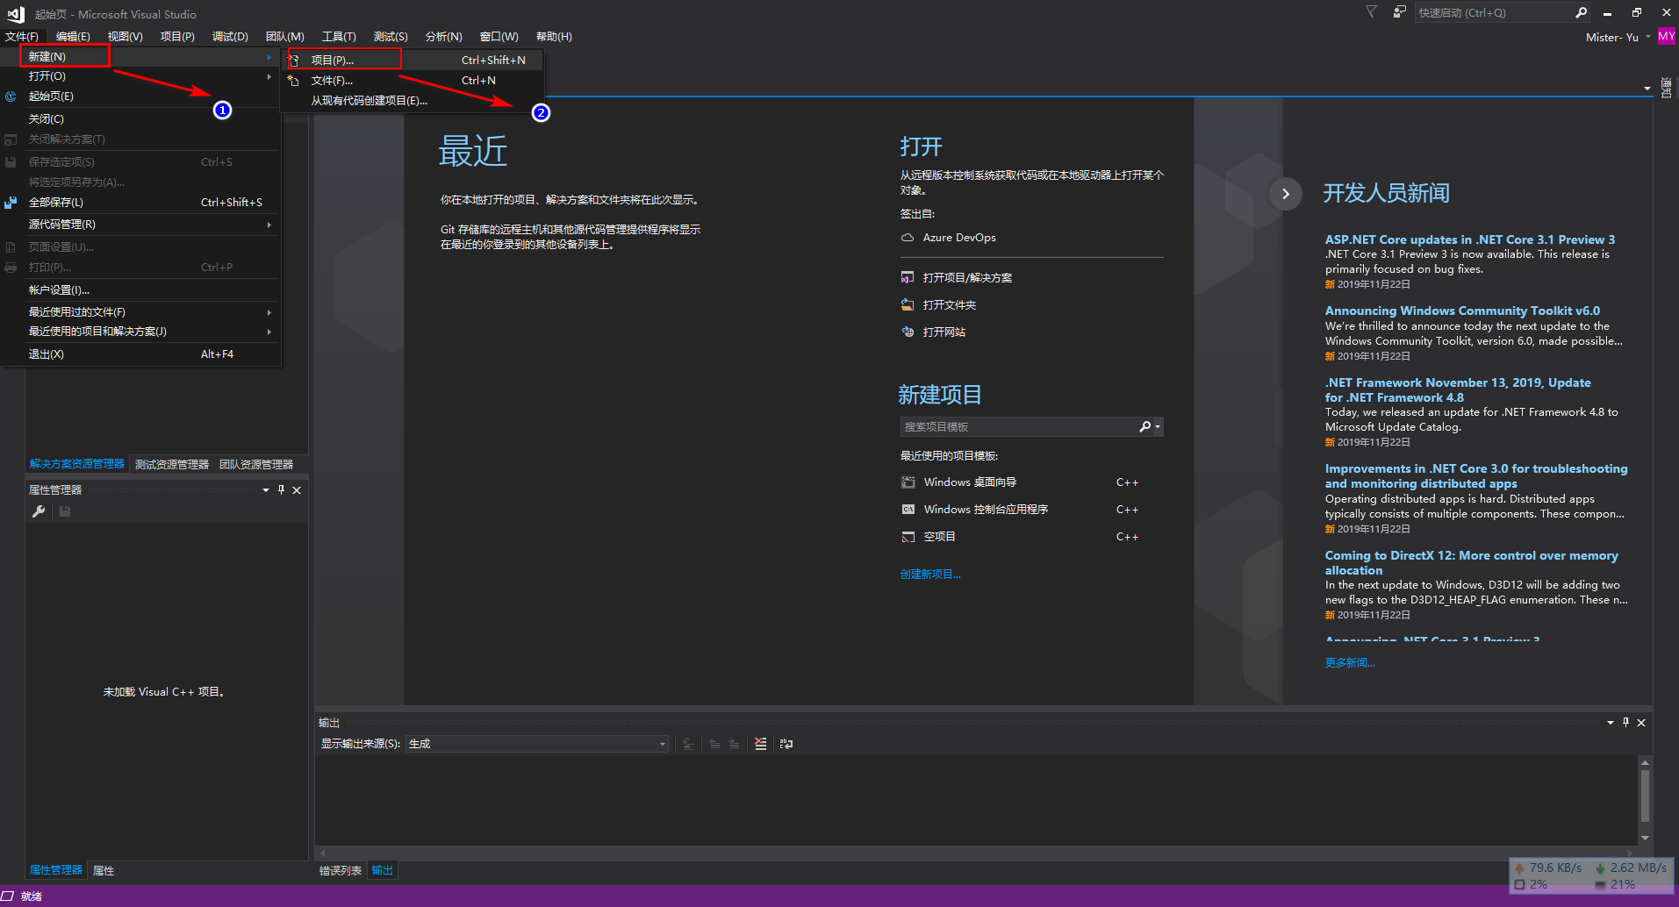1679x907 pixels.
Task: Collapse developer news with the round arrow button
Action: point(1286,194)
